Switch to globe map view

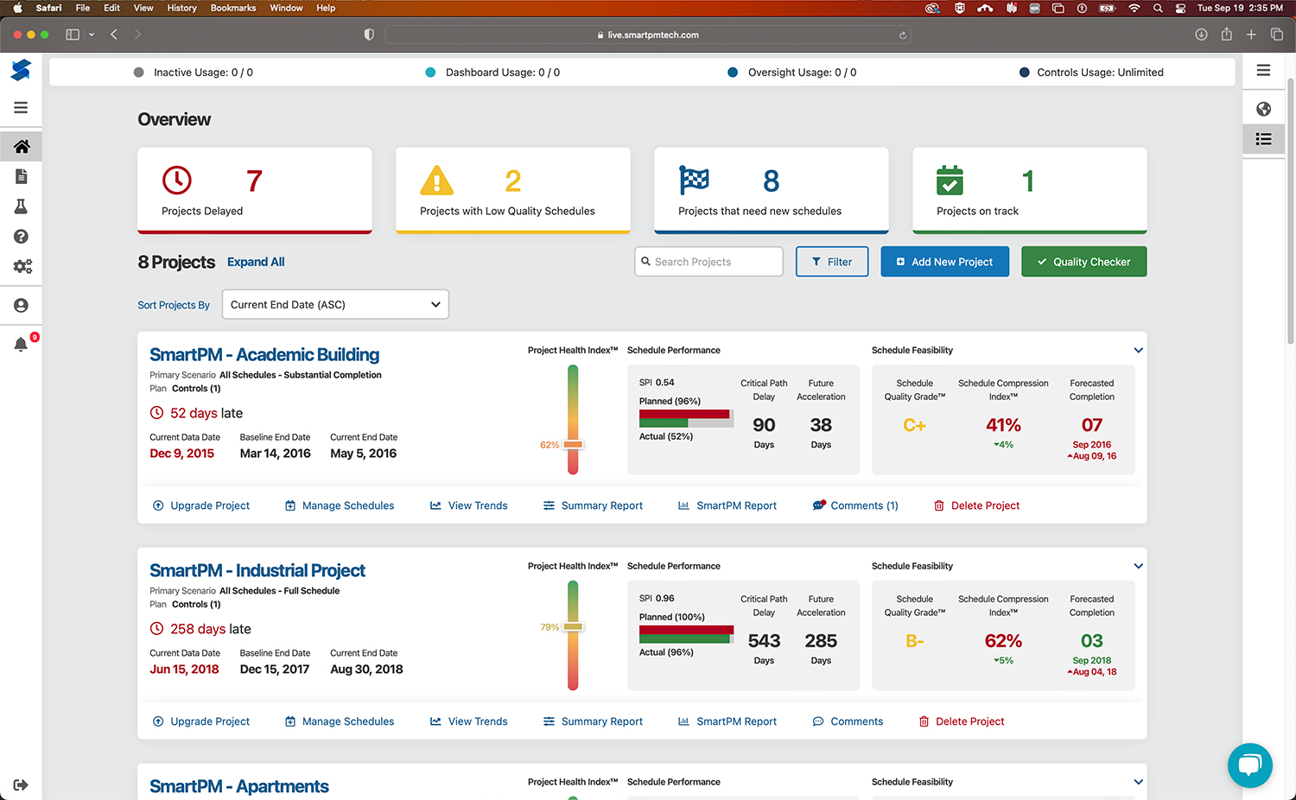pyautogui.click(x=1263, y=109)
